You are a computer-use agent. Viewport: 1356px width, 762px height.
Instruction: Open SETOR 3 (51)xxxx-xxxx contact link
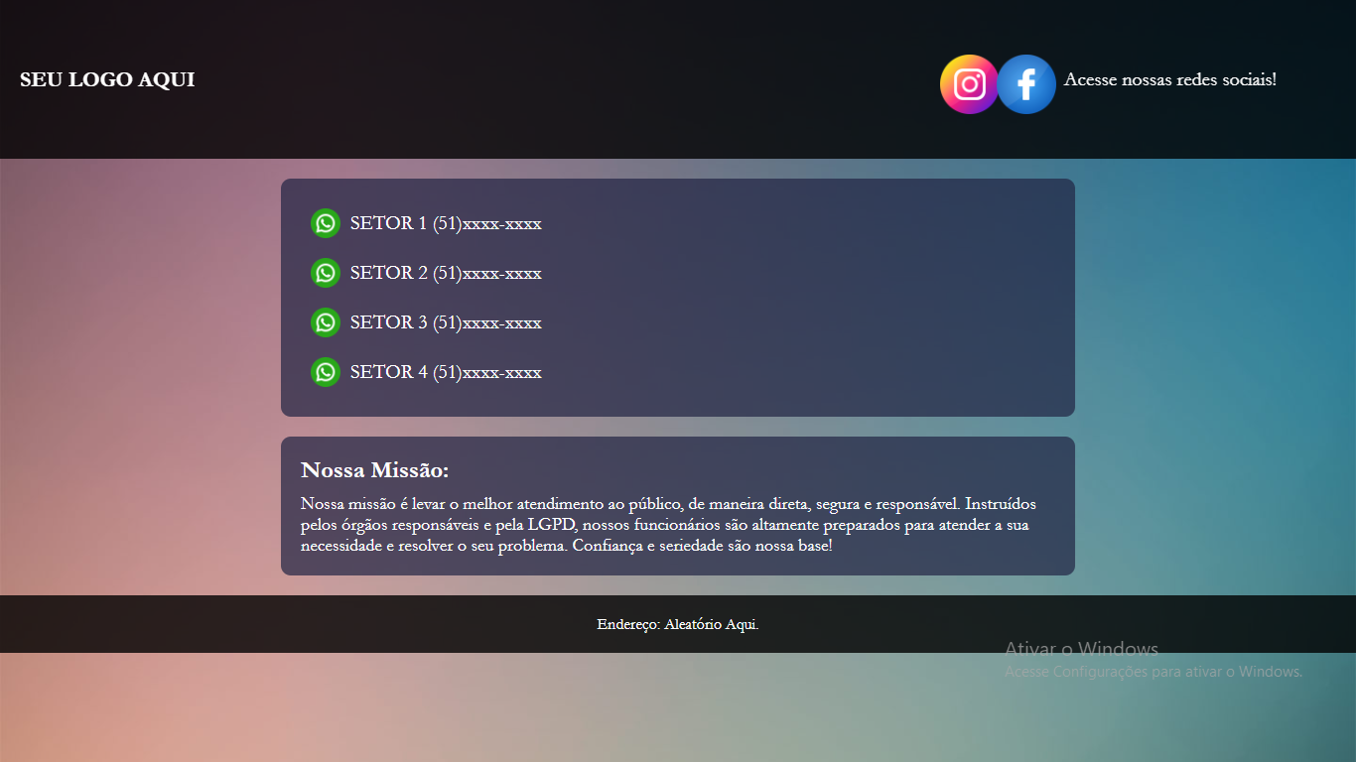coord(446,322)
